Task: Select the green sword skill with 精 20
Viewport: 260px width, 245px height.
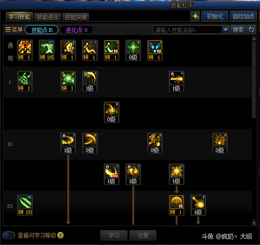Action: click(x=25, y=202)
